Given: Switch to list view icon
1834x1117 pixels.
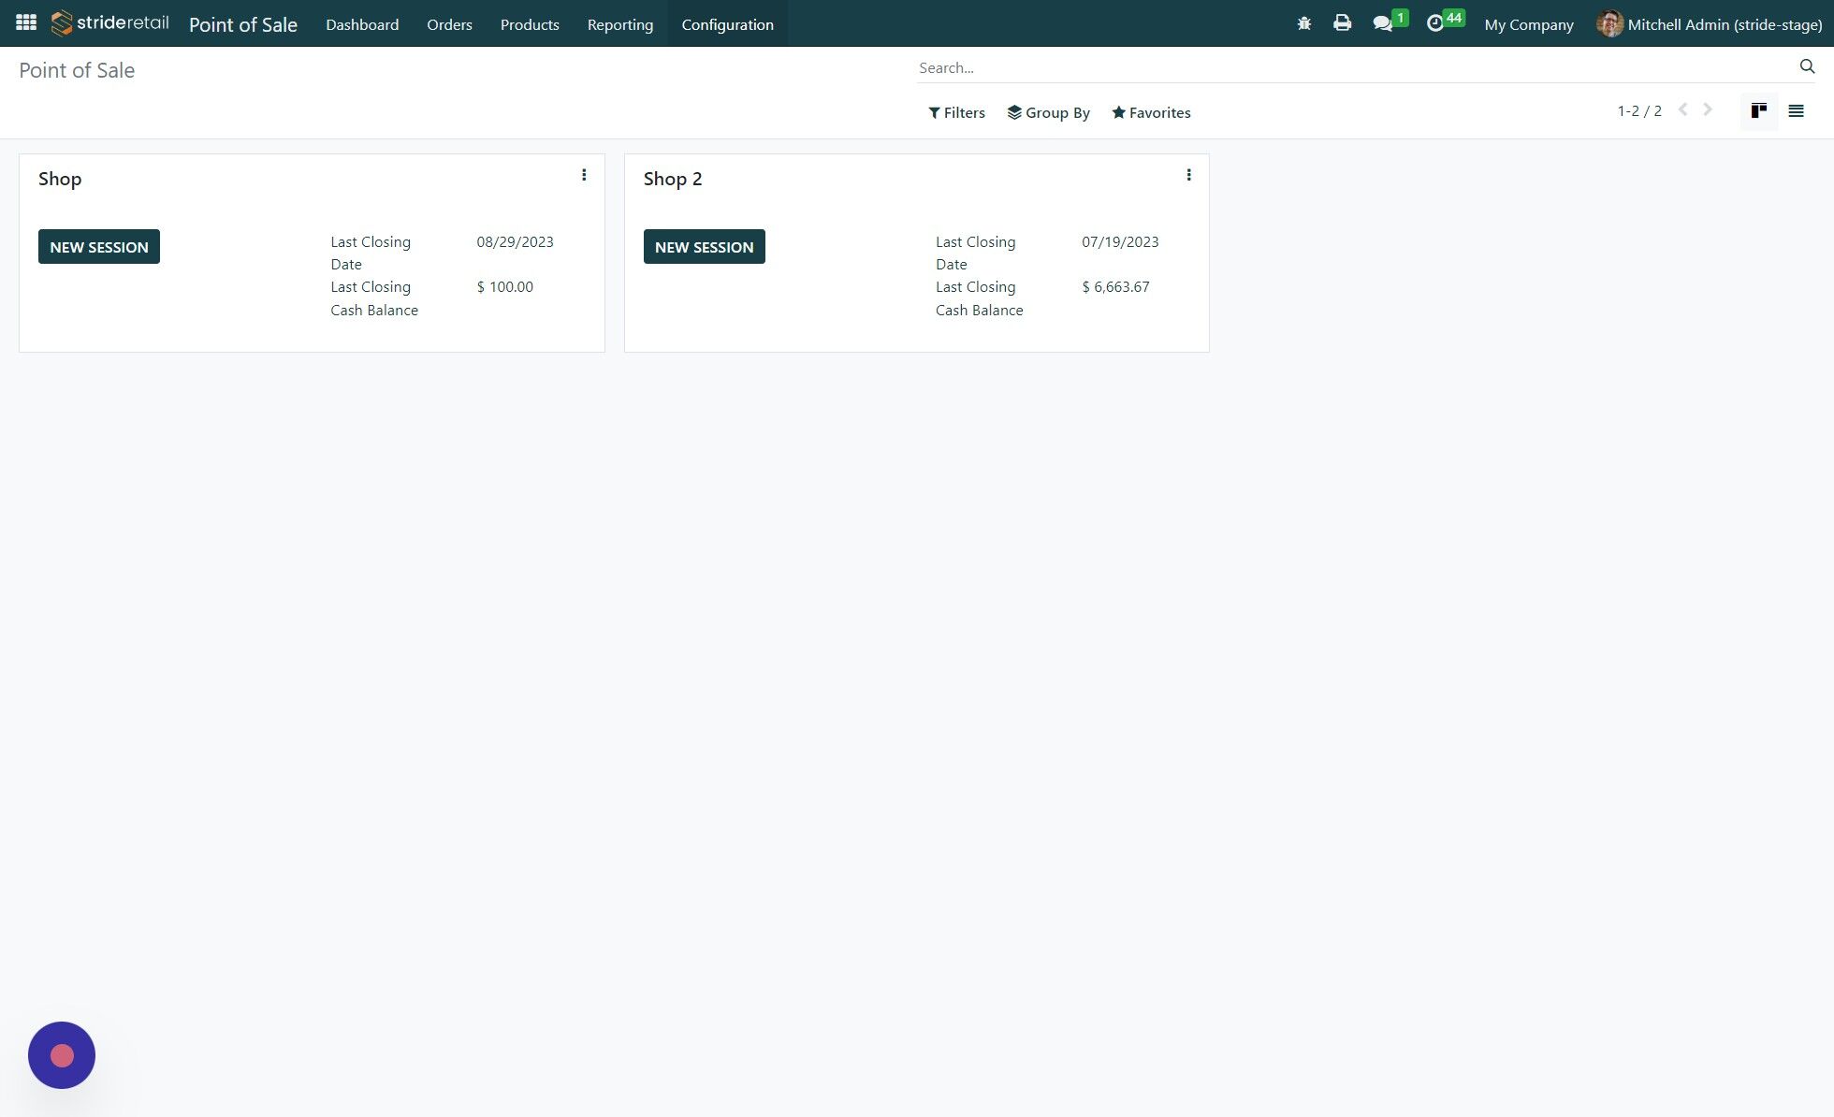Looking at the screenshot, I should 1796,110.
